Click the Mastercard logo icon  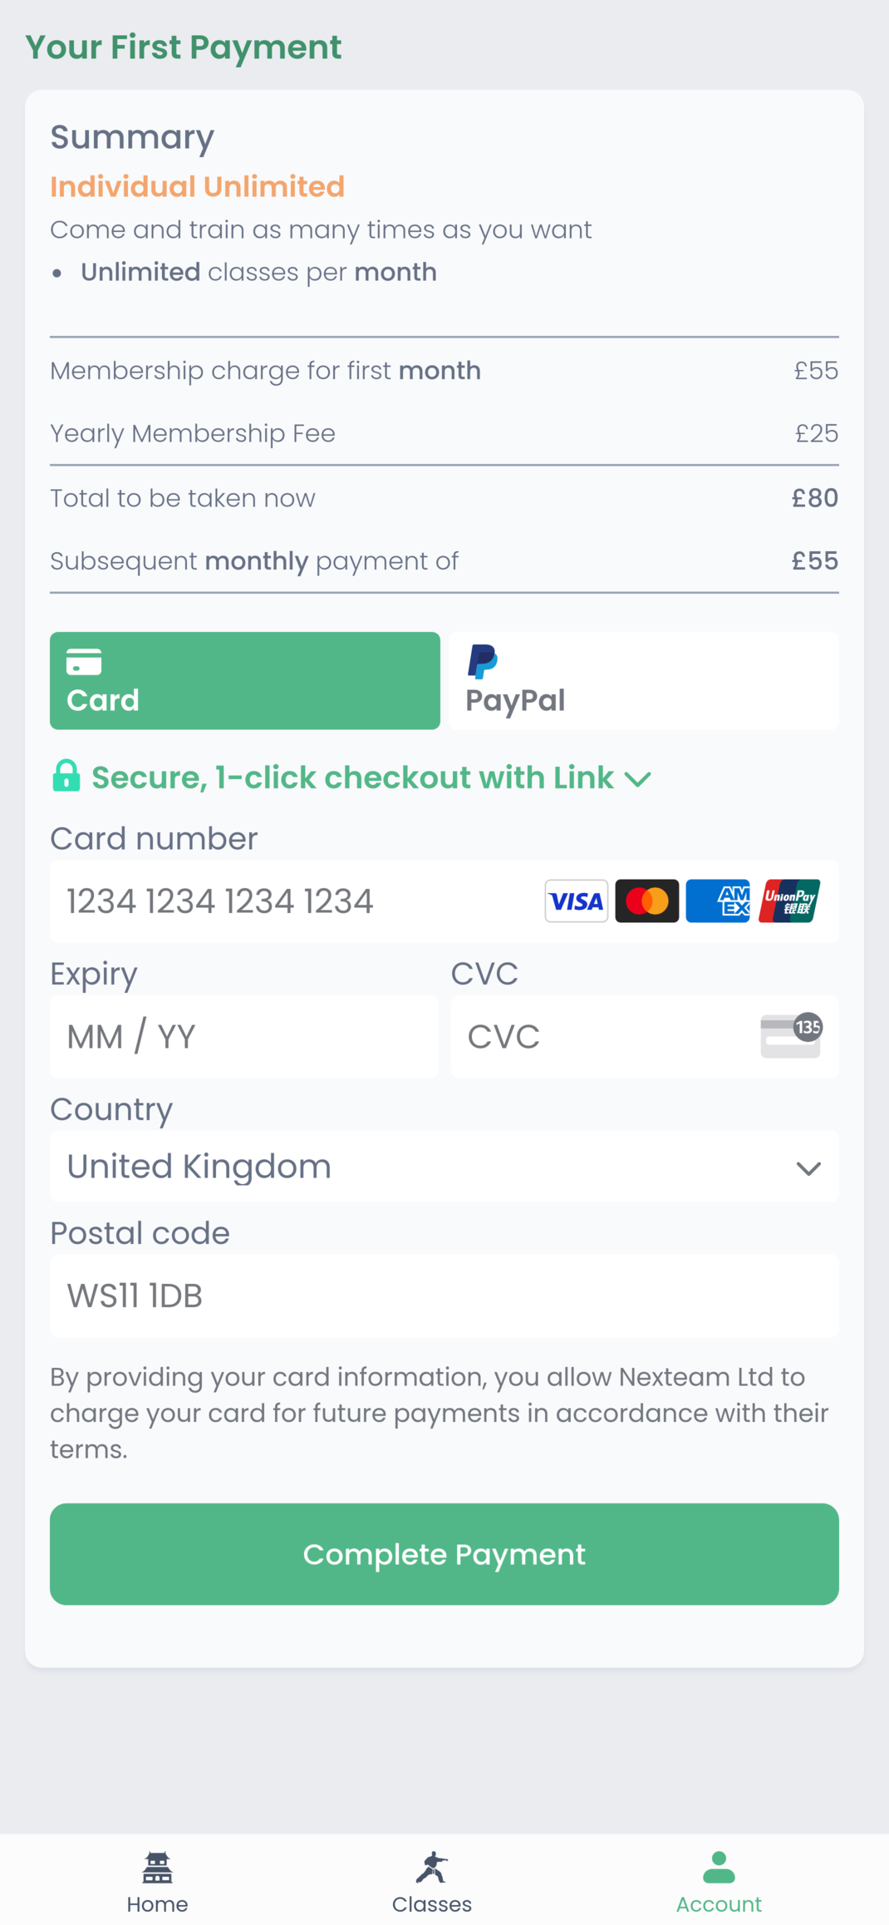click(646, 901)
